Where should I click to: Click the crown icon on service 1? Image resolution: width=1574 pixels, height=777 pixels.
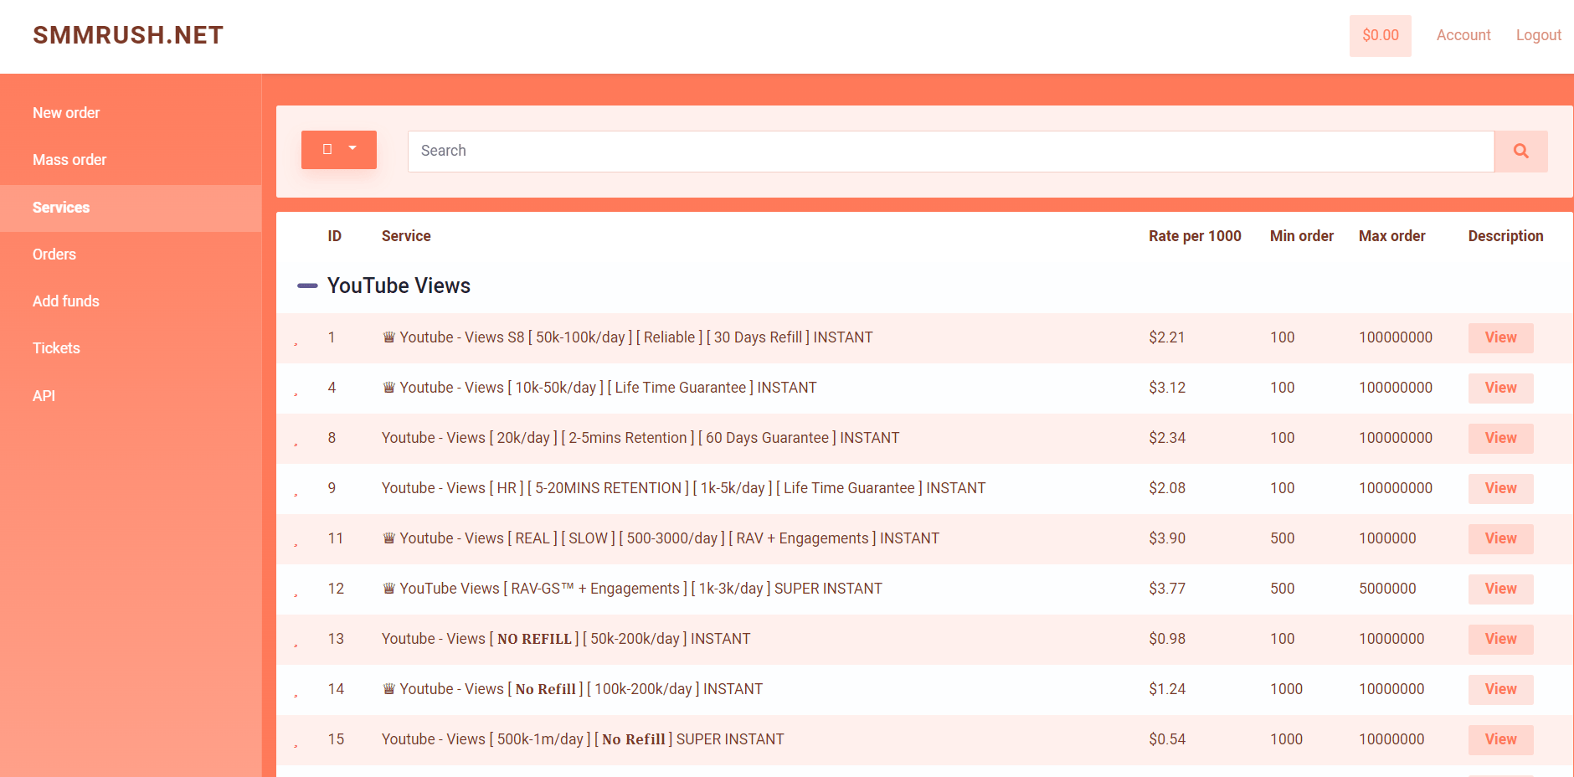click(388, 337)
